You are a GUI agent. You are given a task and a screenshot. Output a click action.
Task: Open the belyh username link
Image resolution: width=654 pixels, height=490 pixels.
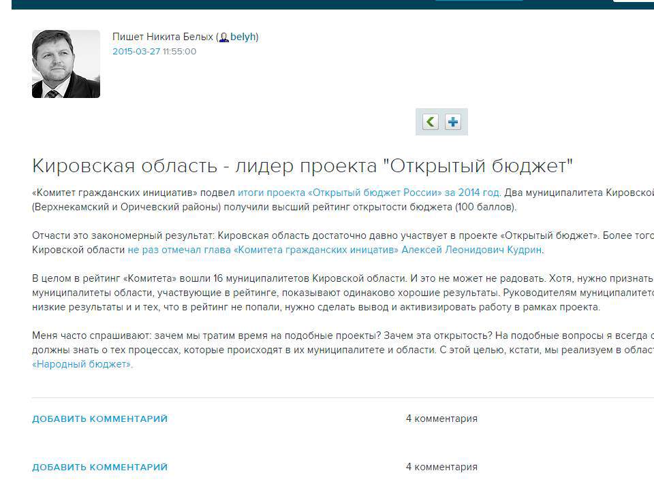pyautogui.click(x=243, y=37)
